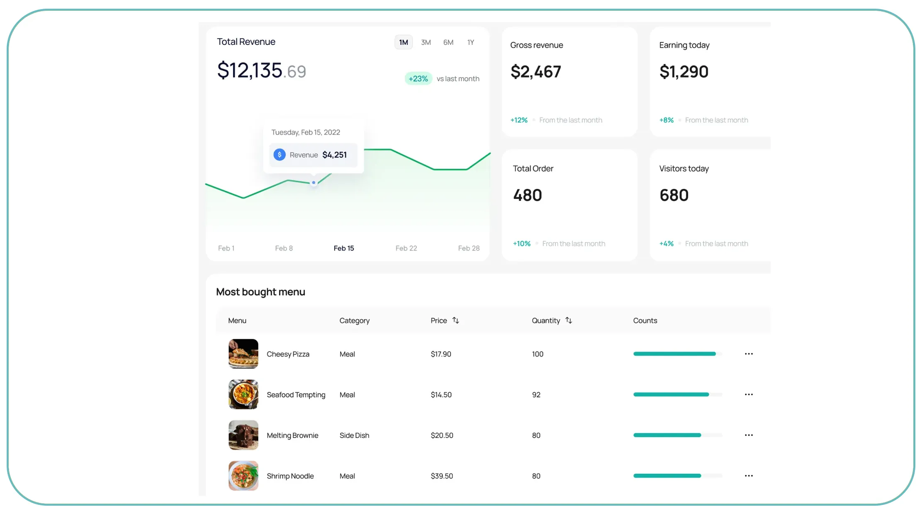The height and width of the screenshot is (514, 922).
Task: Click the Quantity column header
Action: (x=546, y=320)
